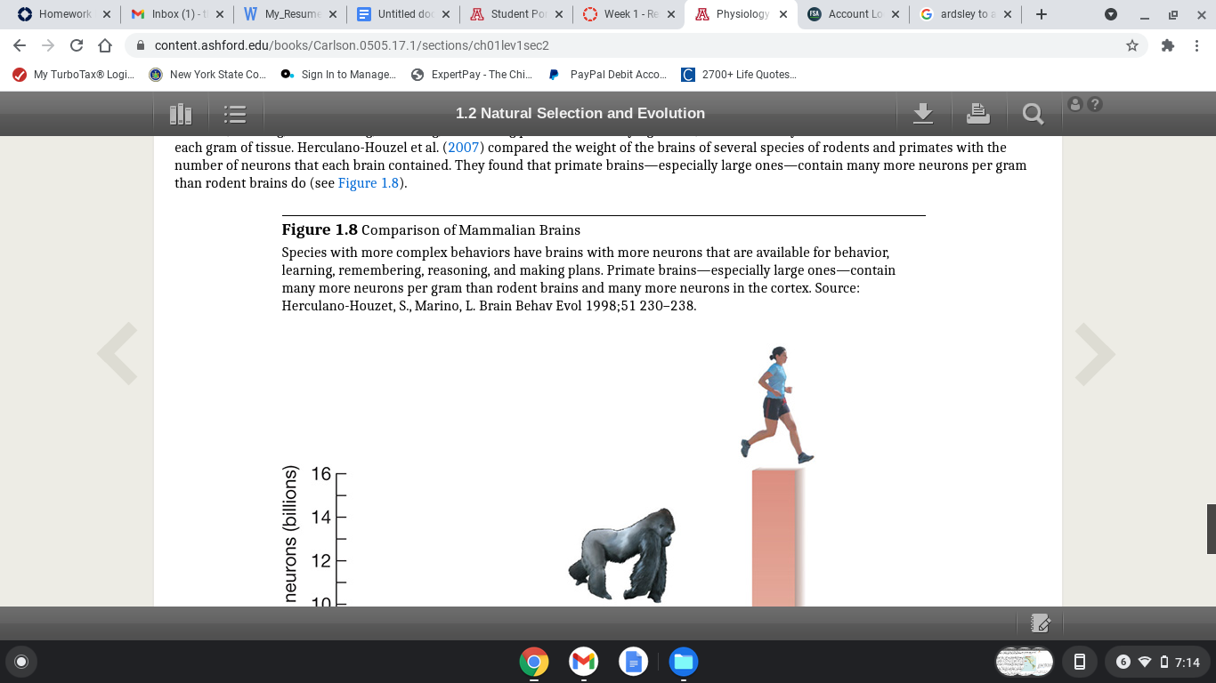Open the 2700+ Life Quotes... bookmark
Image resolution: width=1216 pixels, height=683 pixels.
(739, 75)
